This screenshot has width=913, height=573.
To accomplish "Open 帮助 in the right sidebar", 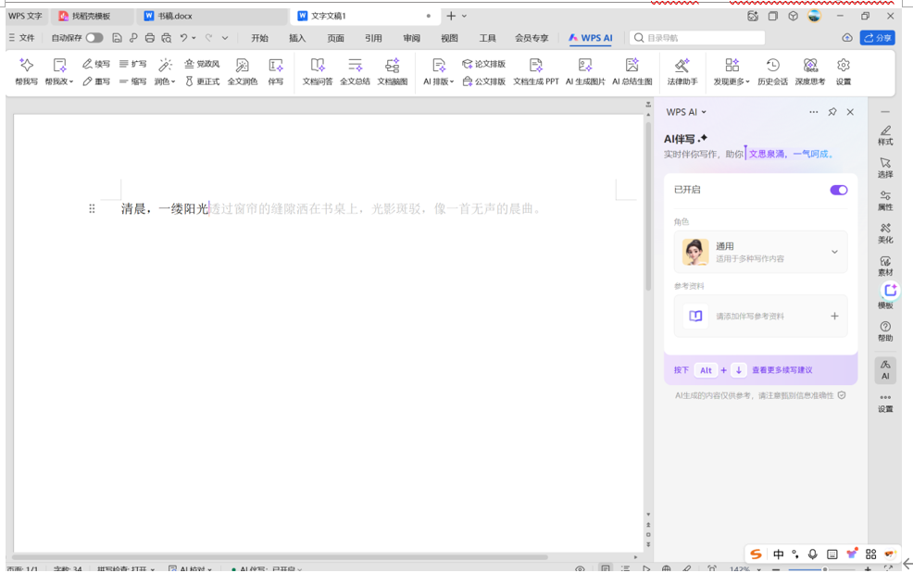I will pos(885,331).
